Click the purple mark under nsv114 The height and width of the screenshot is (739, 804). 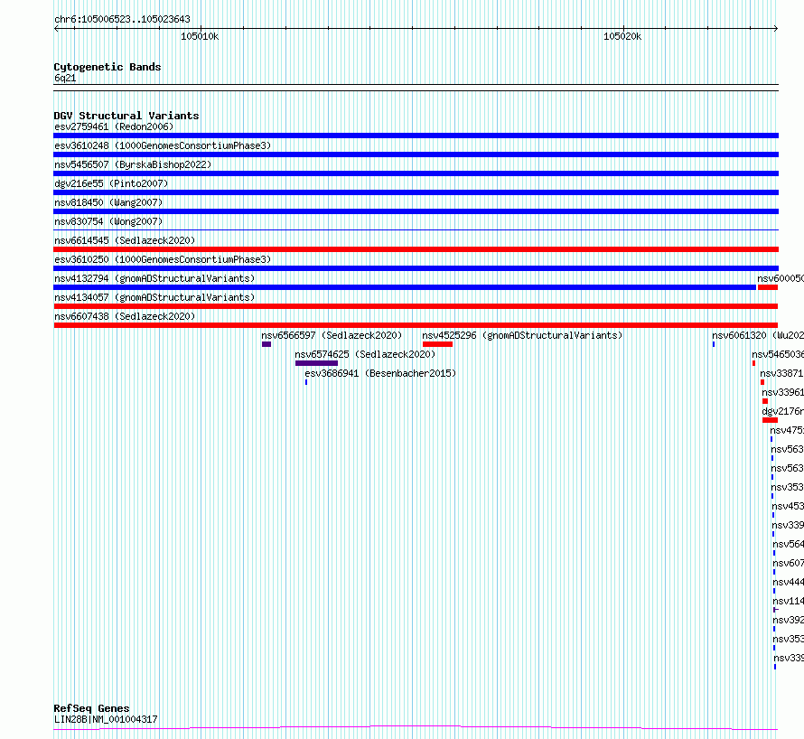(x=775, y=610)
